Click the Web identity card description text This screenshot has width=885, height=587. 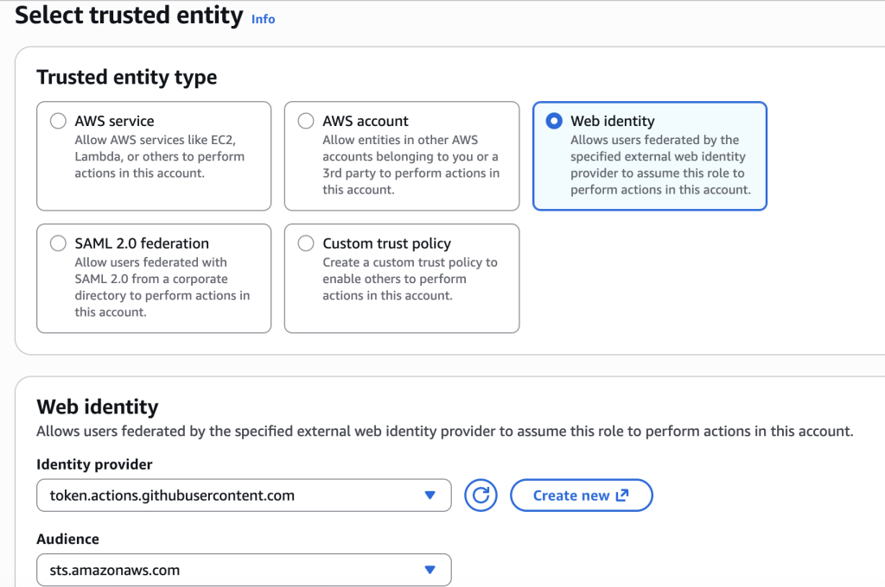click(660, 165)
